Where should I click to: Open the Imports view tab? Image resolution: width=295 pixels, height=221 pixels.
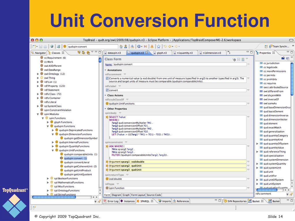(164, 201)
